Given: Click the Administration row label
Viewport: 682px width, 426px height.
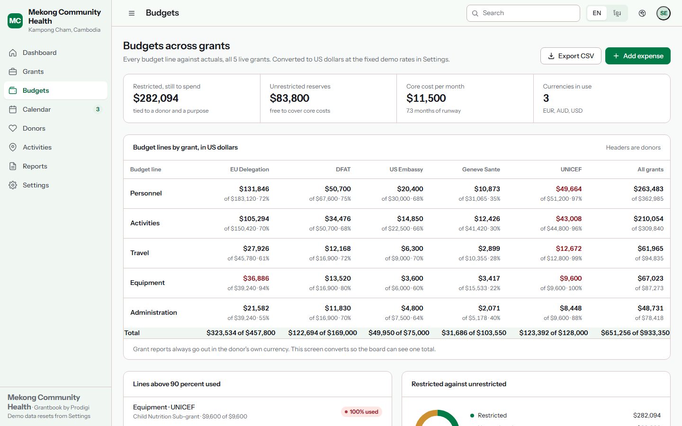Looking at the screenshot, I should click(153, 312).
